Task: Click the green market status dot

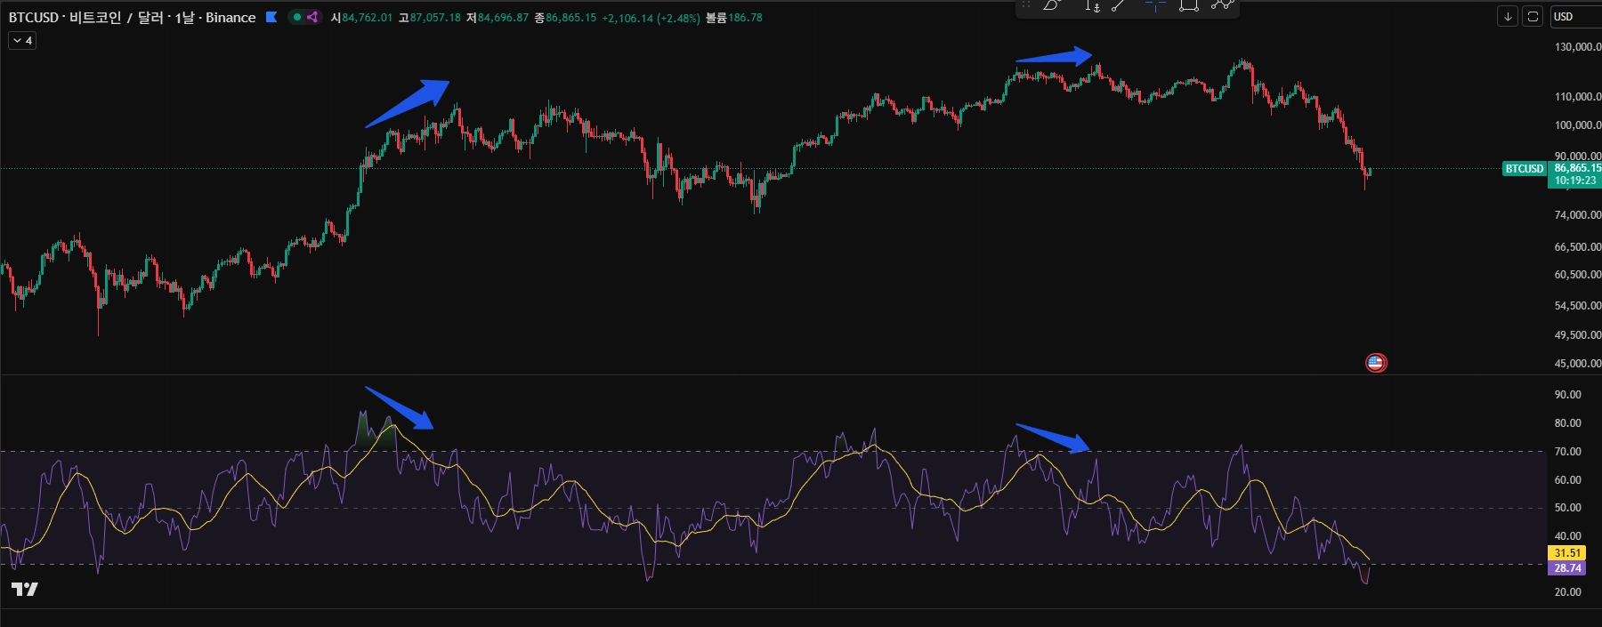Action: click(297, 17)
